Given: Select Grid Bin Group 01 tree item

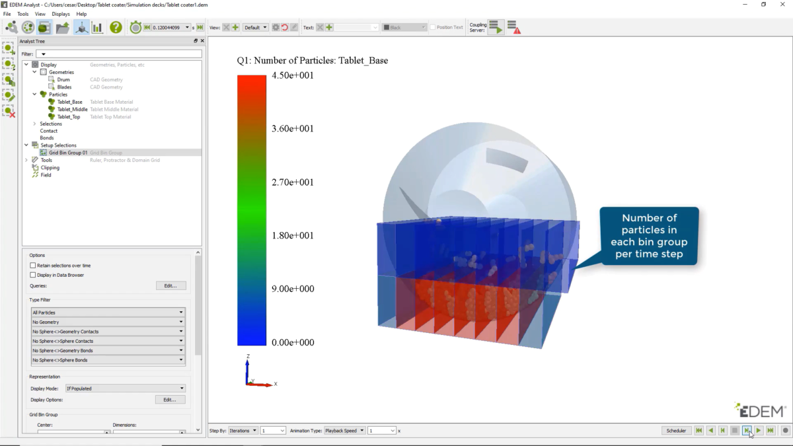Looking at the screenshot, I should 68,153.
